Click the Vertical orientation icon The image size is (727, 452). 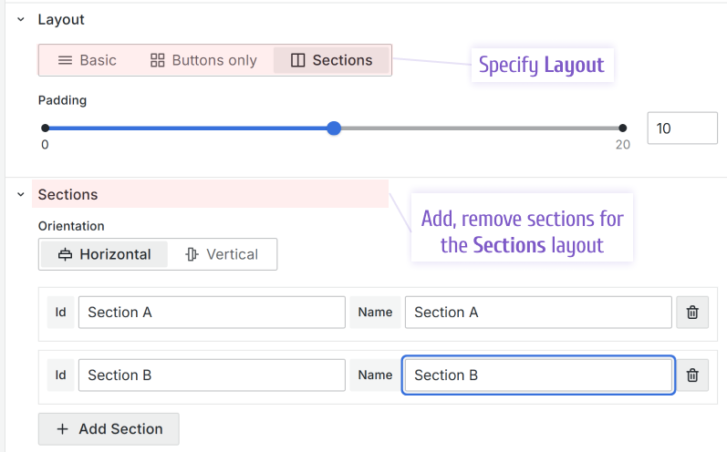(x=192, y=254)
